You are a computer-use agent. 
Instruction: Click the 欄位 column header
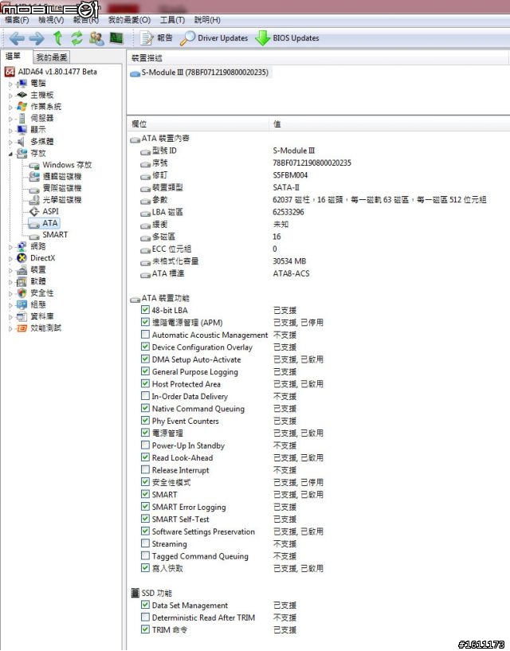tap(198, 124)
